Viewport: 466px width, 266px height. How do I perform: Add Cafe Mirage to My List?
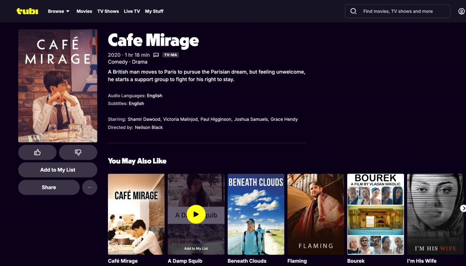click(x=58, y=170)
